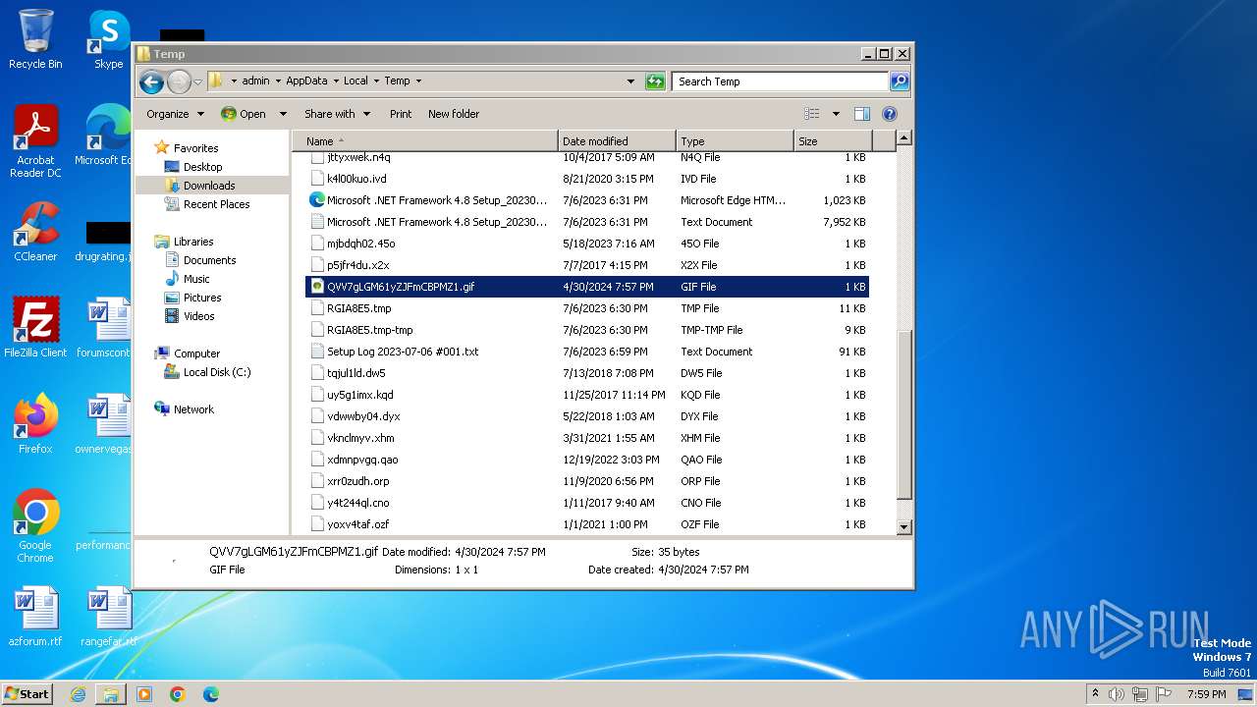This screenshot has width=1257, height=707.
Task: Open address bar history dropdown
Action: [630, 82]
